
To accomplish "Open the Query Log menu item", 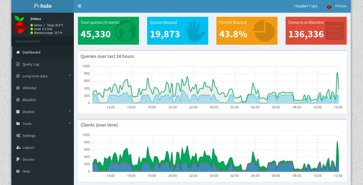I will (43, 64).
